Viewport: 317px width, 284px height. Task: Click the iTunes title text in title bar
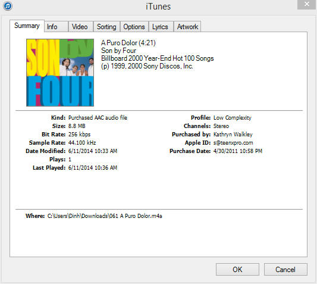158,7
